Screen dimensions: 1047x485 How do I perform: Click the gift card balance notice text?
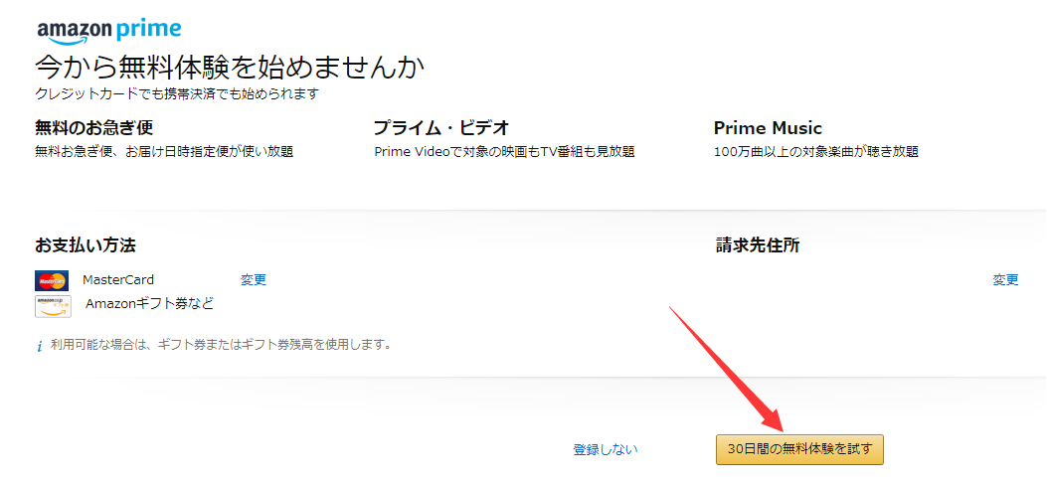pyautogui.click(x=221, y=346)
